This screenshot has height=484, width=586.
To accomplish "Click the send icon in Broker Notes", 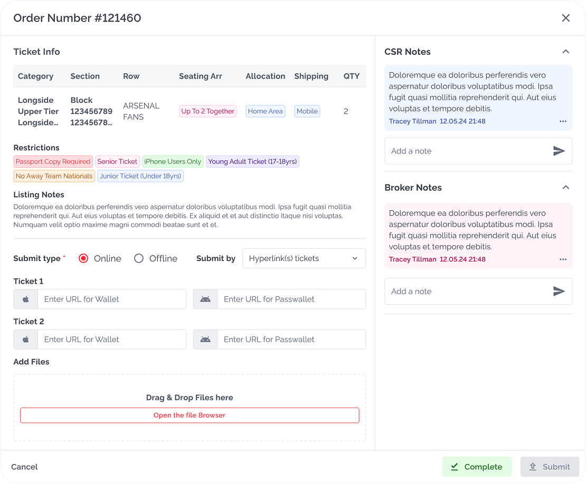I will pyautogui.click(x=559, y=292).
